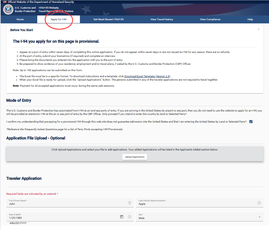This screenshot has height=230, width=269.
Task: Click the Mode of Entry heading
Action: [x=19, y=100]
